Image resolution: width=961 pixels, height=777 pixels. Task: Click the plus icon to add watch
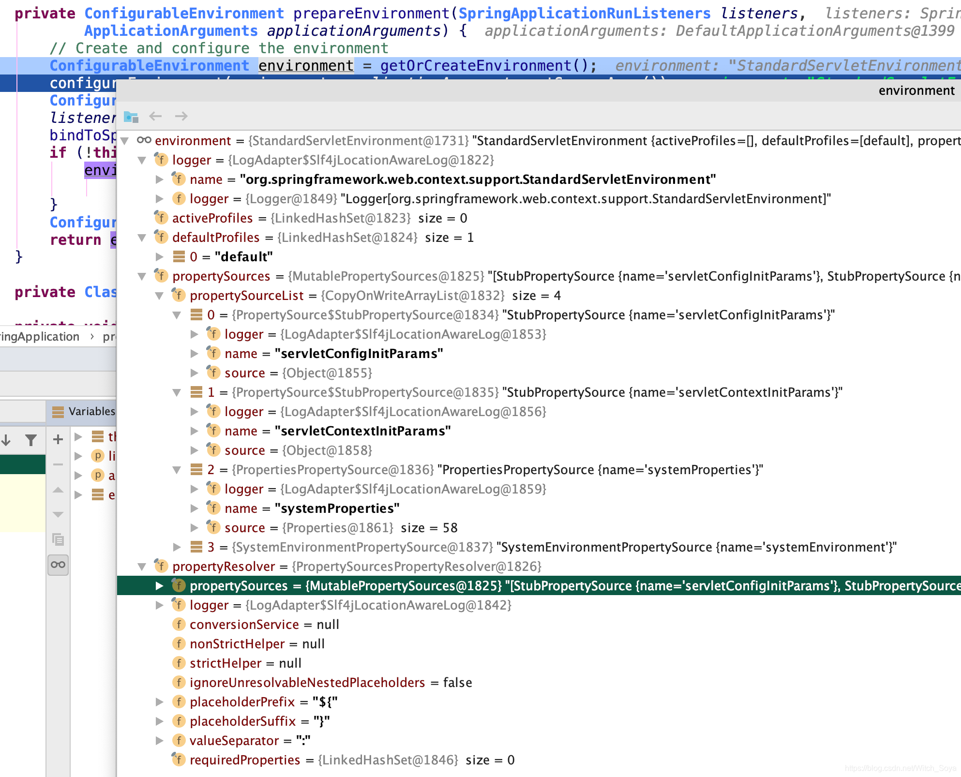pyautogui.click(x=58, y=439)
